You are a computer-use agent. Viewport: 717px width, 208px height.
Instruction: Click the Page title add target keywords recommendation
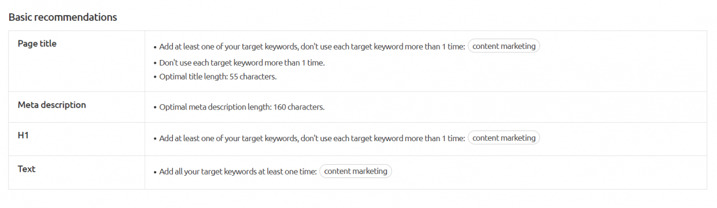click(312, 47)
